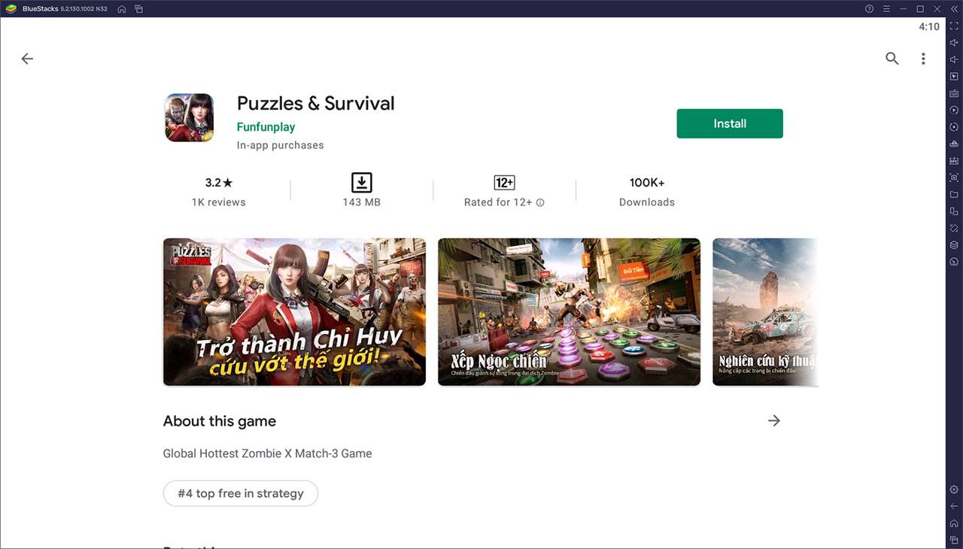Screen dimensions: 963x549
Task: Open the third screenshot 'Nghiên cứu kỹ thuật'
Action: tap(765, 312)
